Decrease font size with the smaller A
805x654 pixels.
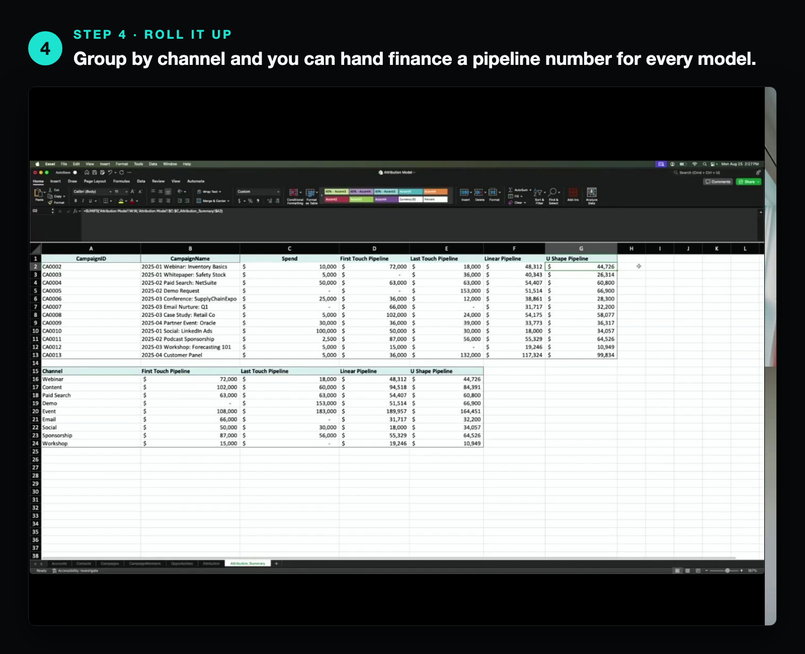(140, 192)
